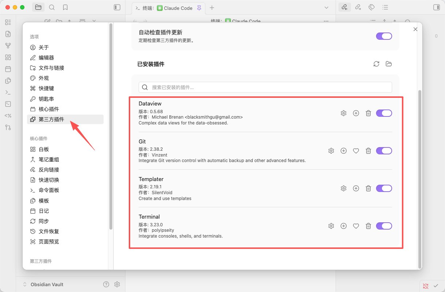Open the outgoing links pane icon

coord(358,7)
